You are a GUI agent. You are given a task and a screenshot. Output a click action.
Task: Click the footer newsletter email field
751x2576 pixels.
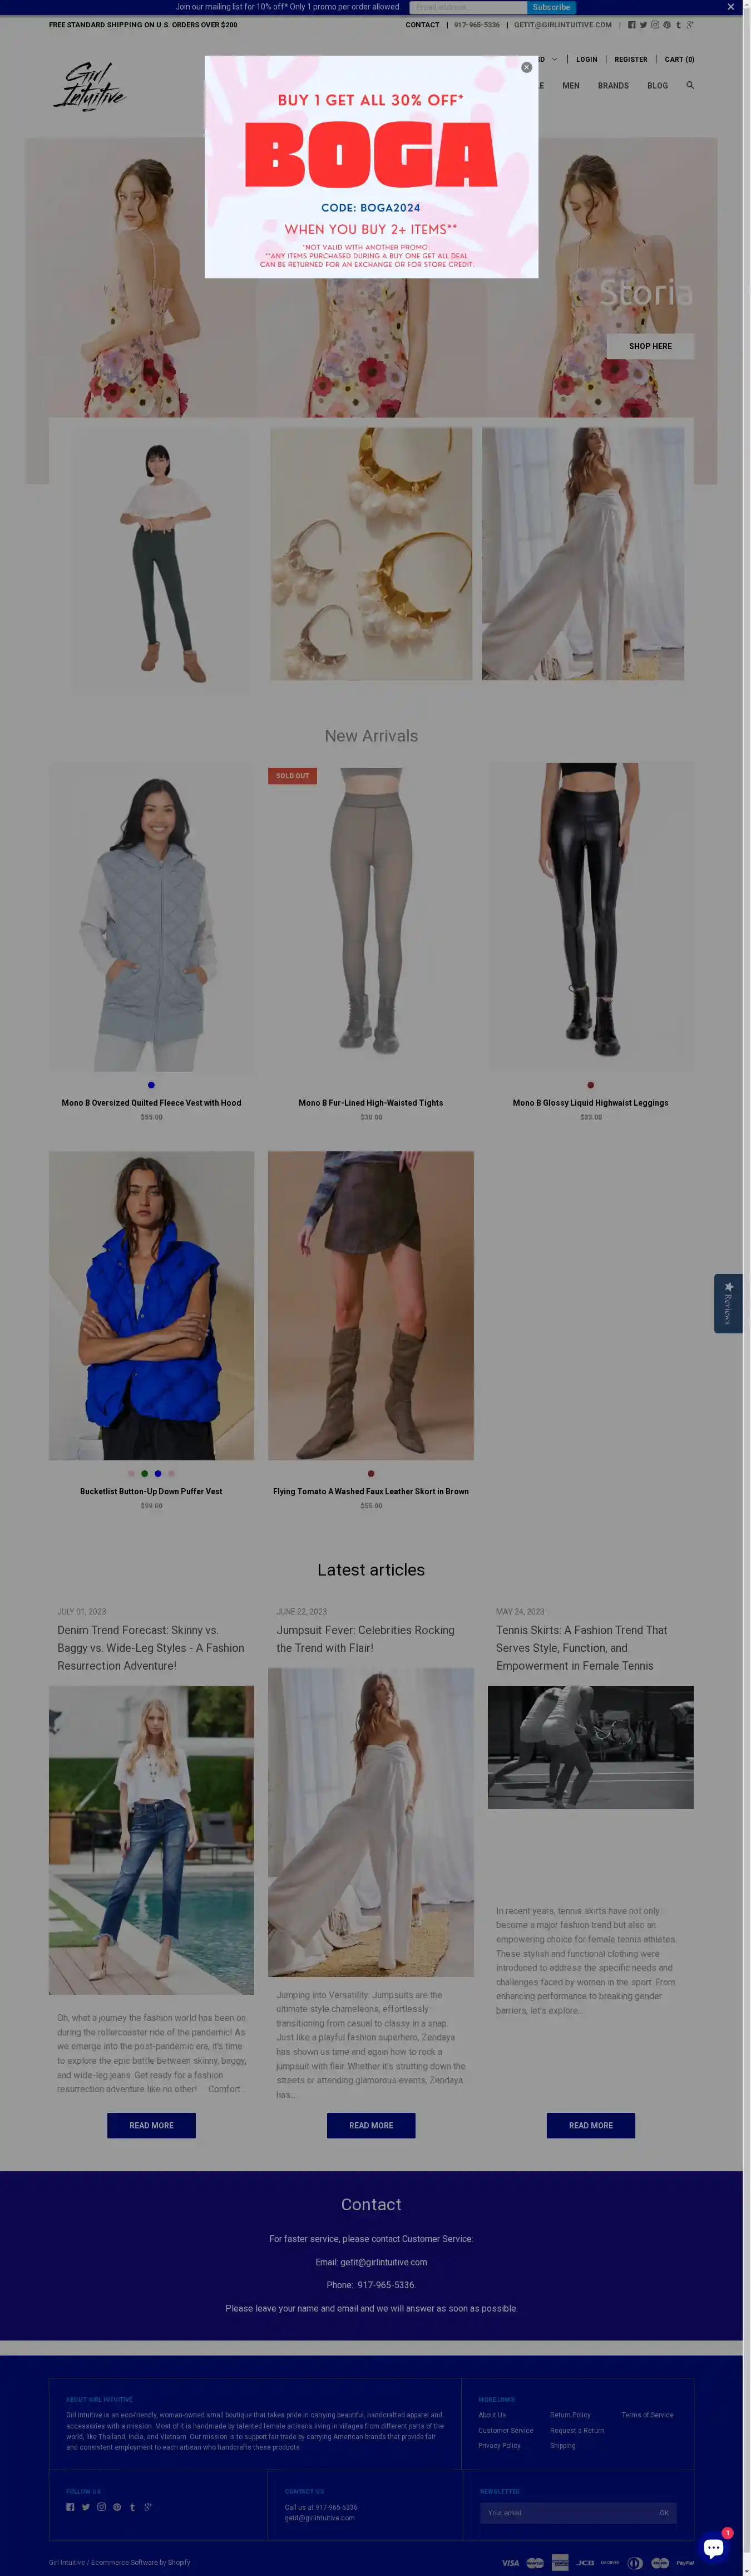click(x=566, y=2512)
